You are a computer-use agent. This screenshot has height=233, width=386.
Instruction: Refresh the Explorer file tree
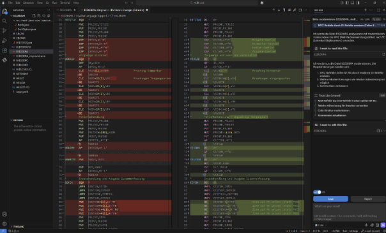44,15
